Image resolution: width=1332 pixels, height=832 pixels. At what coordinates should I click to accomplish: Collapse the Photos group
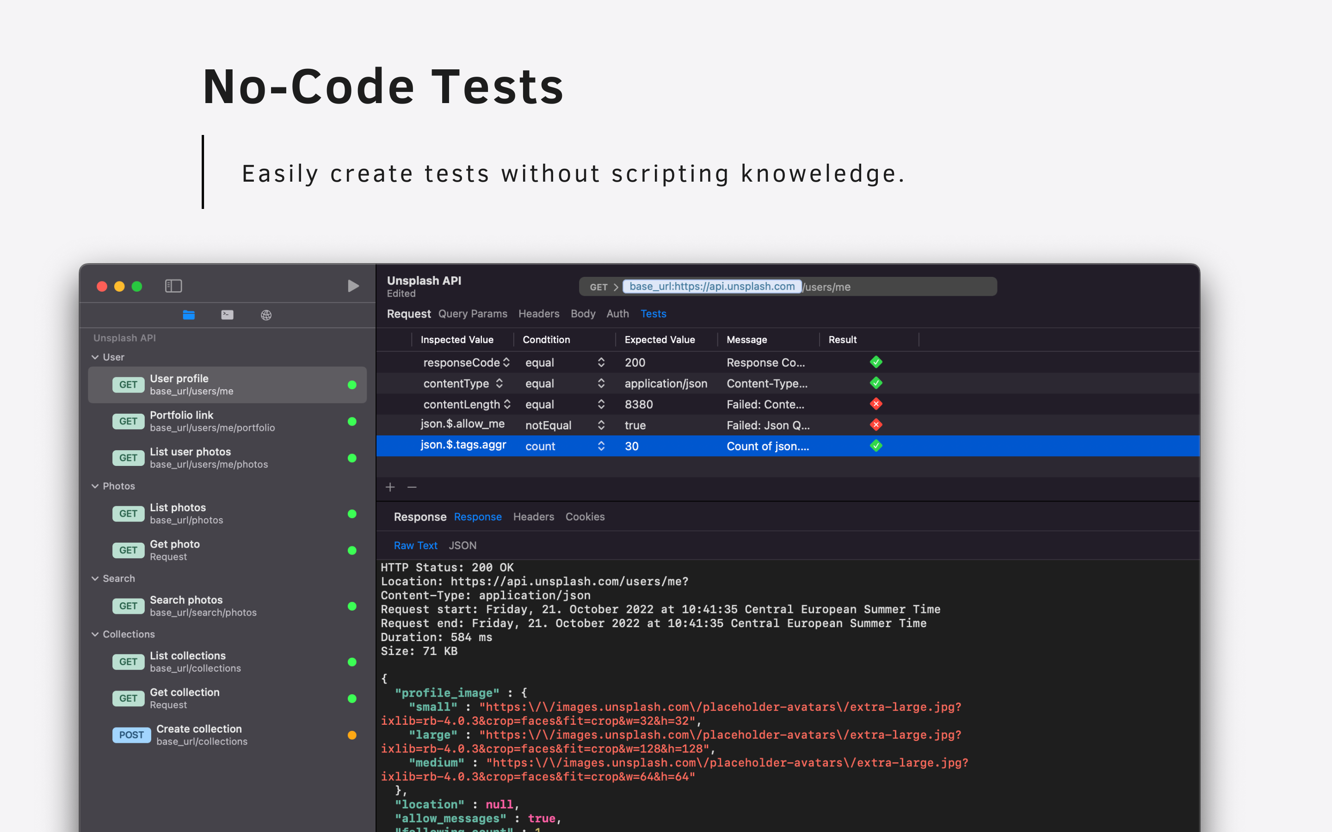(x=95, y=486)
